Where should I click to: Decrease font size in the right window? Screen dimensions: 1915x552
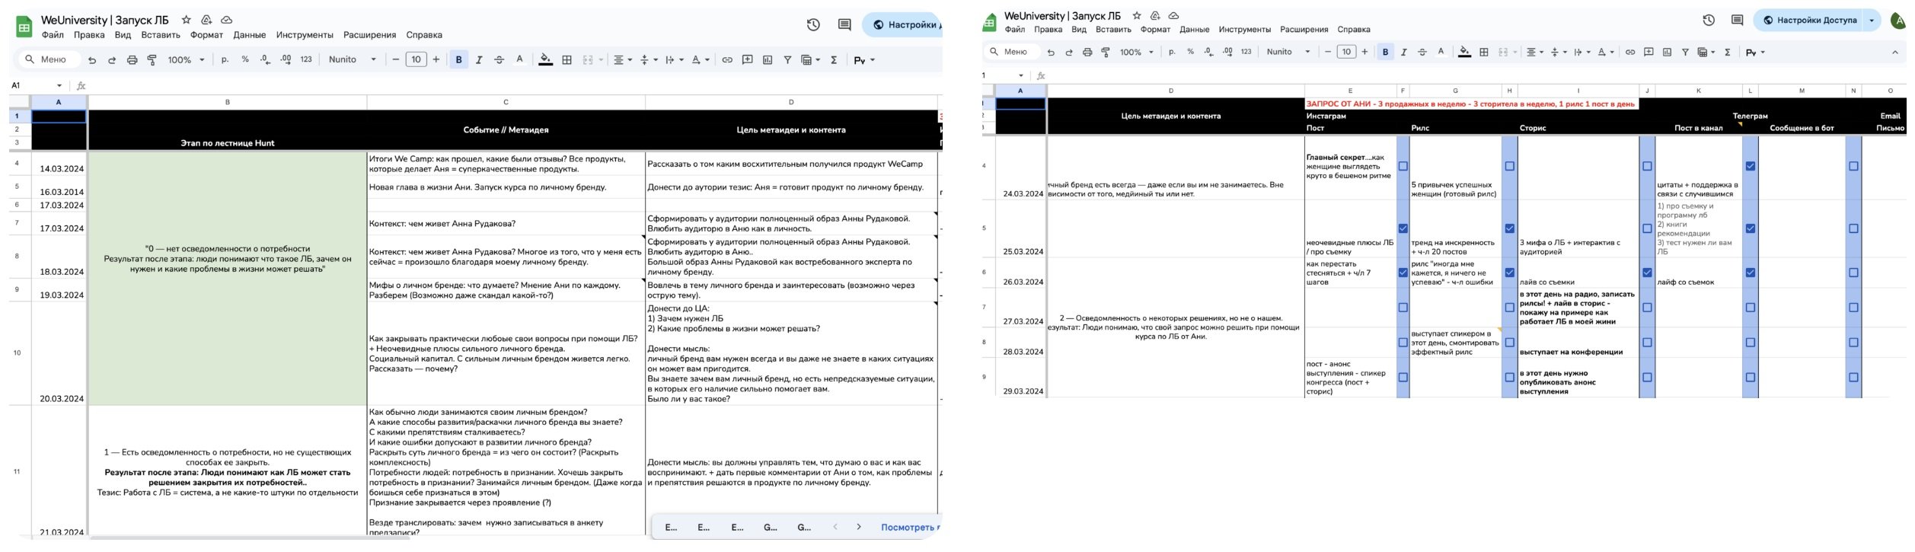(1328, 52)
